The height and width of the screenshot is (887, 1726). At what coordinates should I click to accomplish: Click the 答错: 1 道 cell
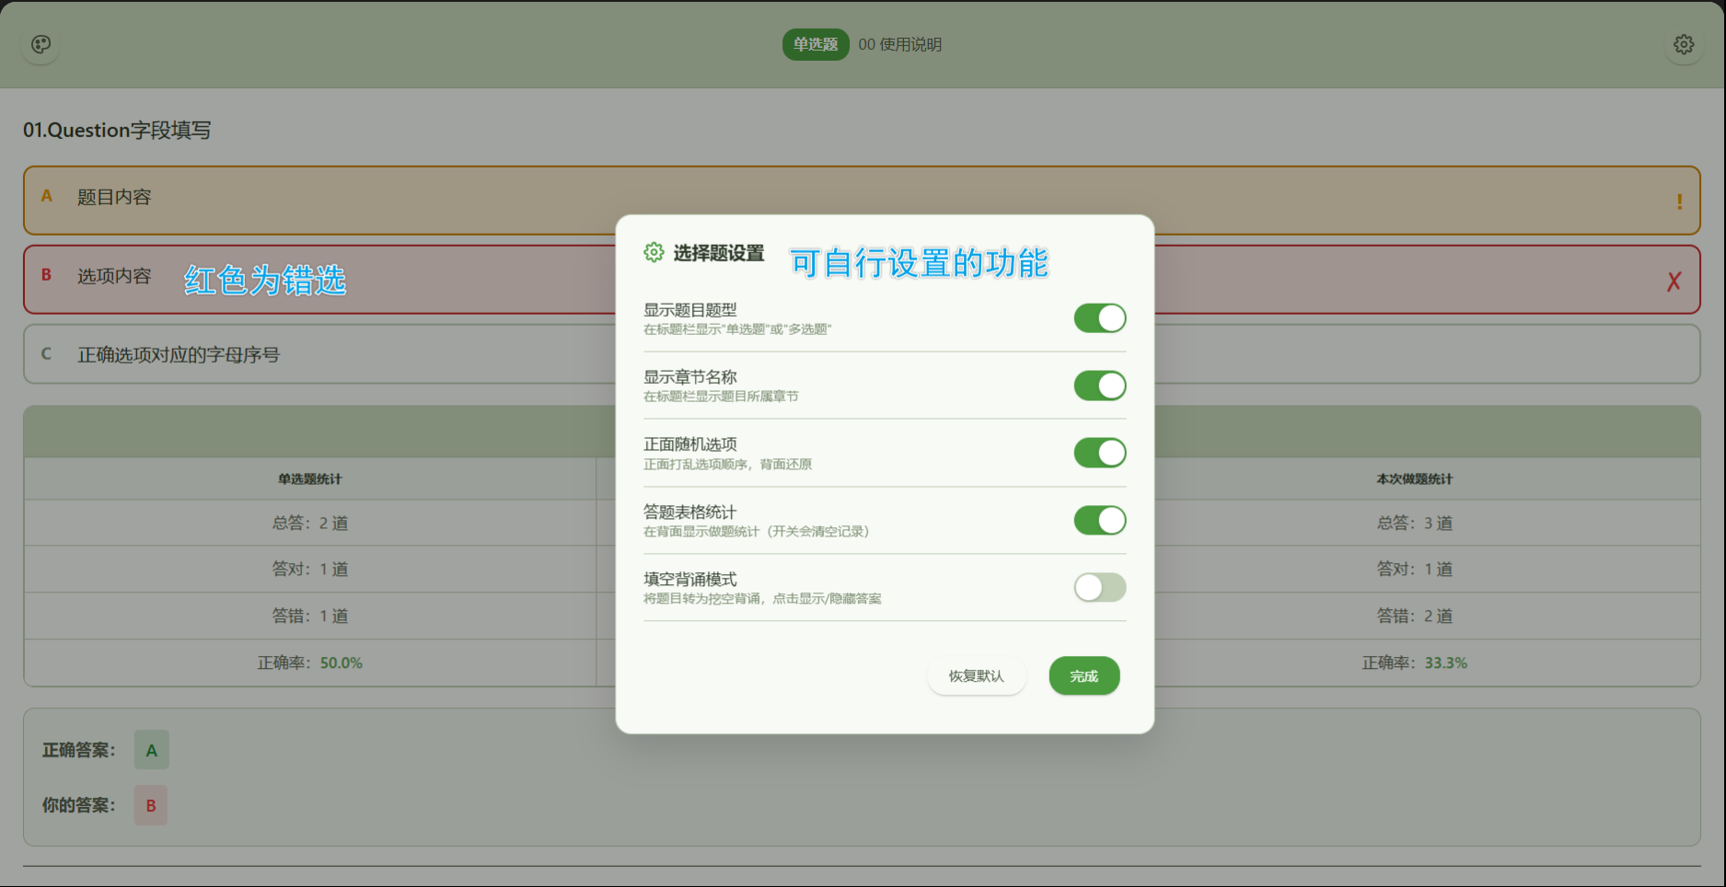click(310, 616)
